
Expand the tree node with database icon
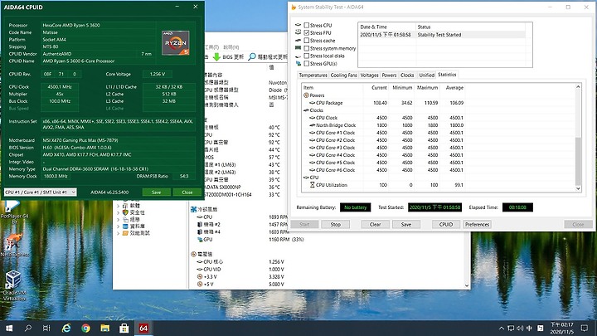click(x=118, y=226)
